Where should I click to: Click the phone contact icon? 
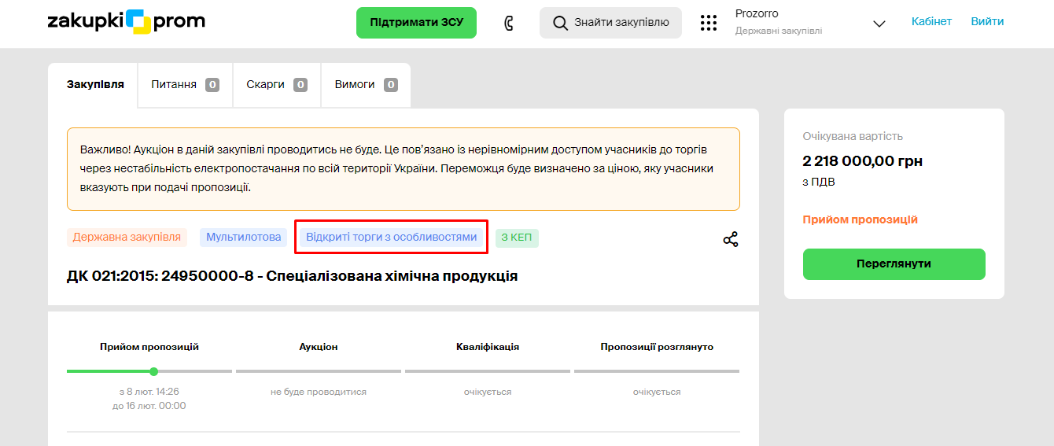click(508, 23)
